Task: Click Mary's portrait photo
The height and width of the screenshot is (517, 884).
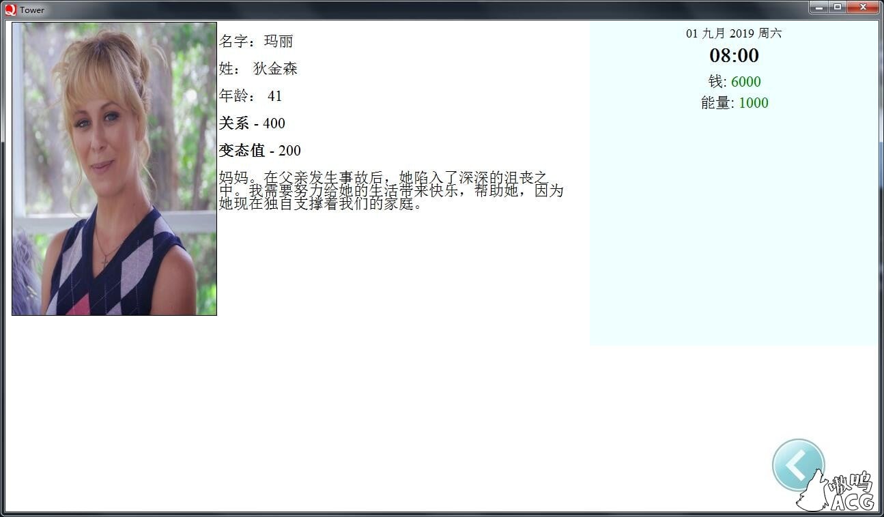Action: [114, 168]
